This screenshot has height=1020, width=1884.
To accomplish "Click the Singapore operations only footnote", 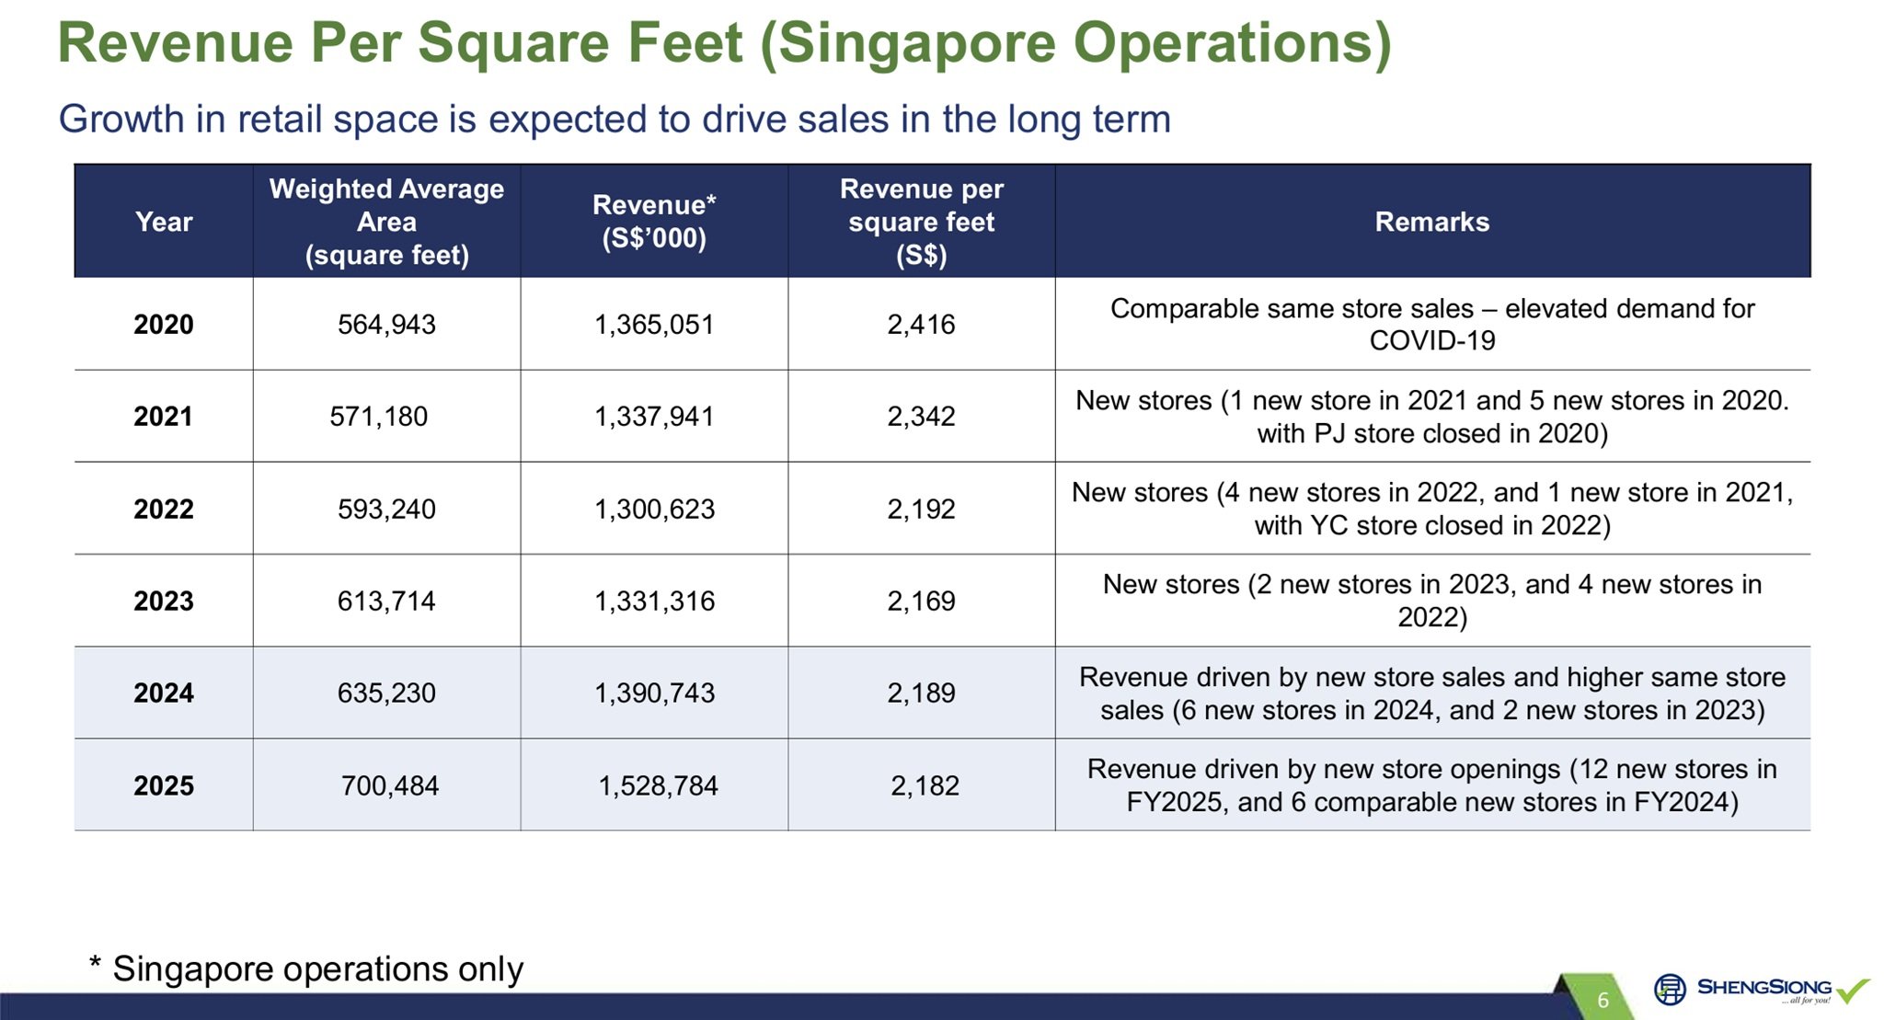I will click(x=307, y=968).
